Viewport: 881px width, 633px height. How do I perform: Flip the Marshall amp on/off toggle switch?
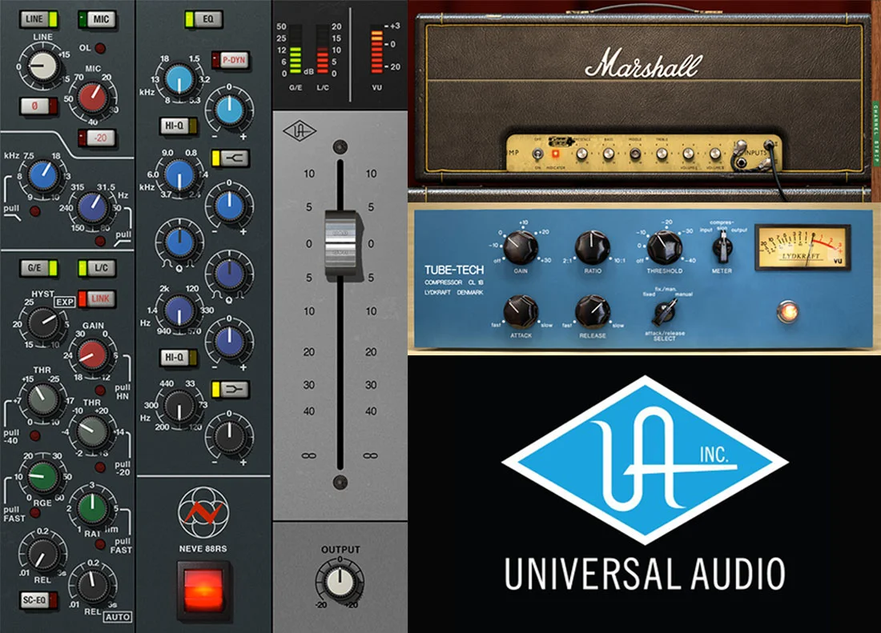(537, 153)
